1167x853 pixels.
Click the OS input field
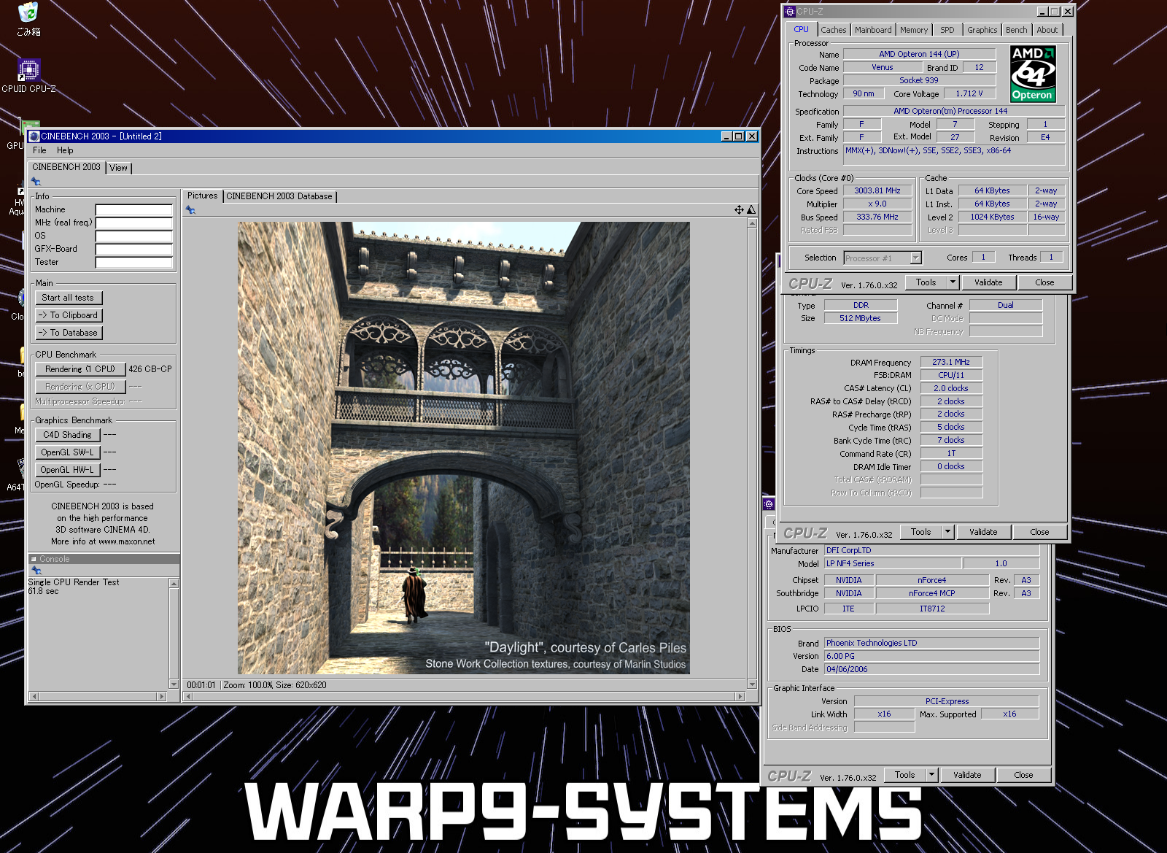[134, 236]
